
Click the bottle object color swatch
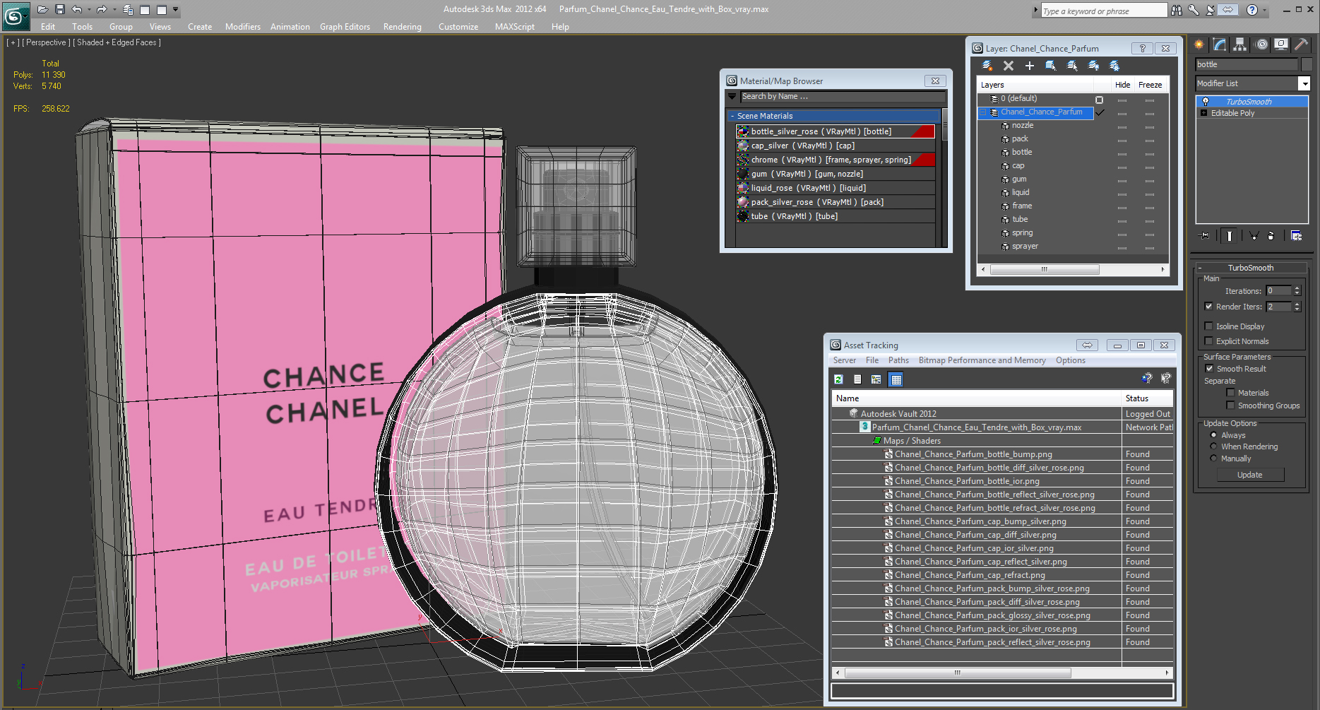pyautogui.click(x=1307, y=64)
